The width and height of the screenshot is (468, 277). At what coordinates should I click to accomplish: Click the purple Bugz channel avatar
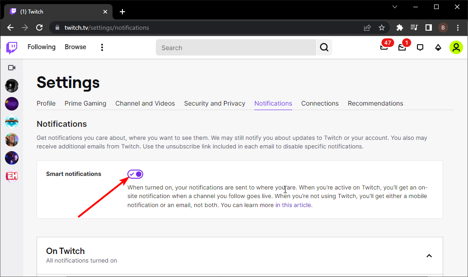(11, 104)
